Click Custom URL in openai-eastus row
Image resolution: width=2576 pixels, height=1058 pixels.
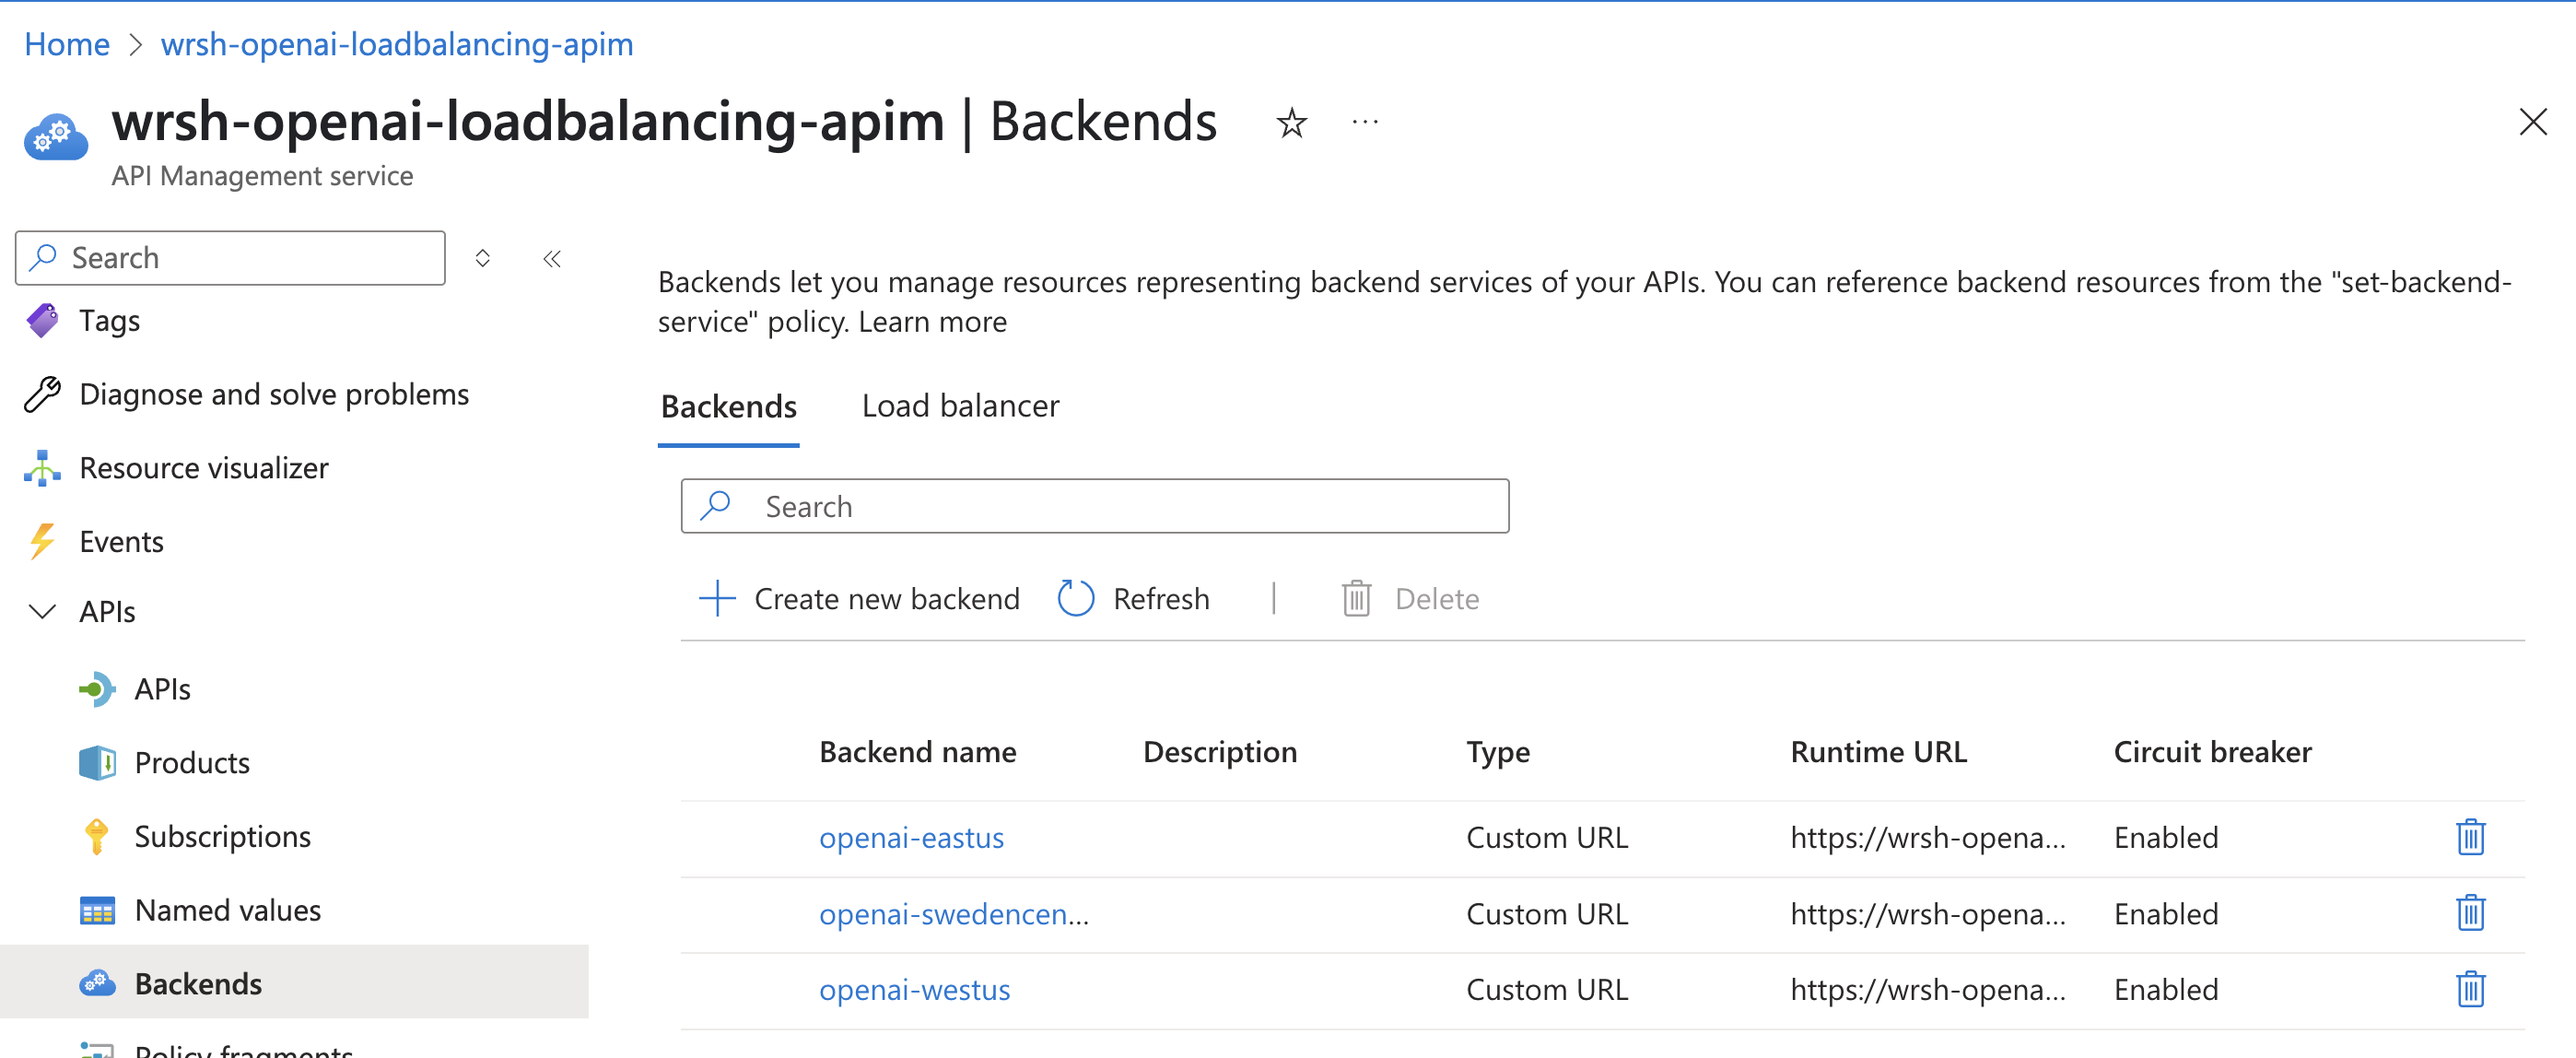click(x=1546, y=838)
